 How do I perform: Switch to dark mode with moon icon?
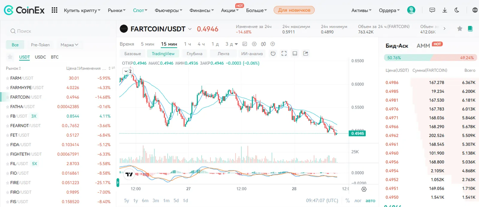[457, 10]
